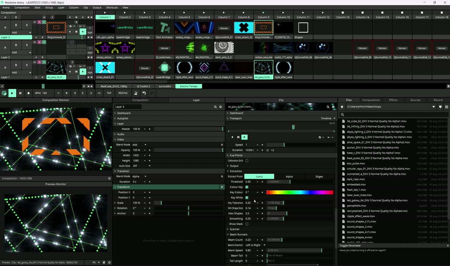Enable the Show Mask checkbox

[x=247, y=224]
